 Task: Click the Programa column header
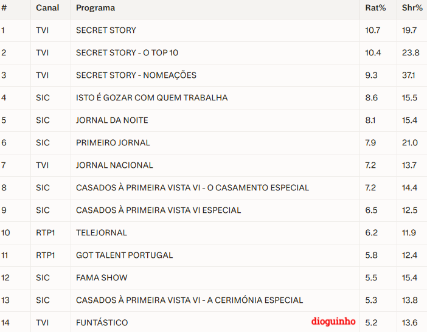tap(95, 8)
